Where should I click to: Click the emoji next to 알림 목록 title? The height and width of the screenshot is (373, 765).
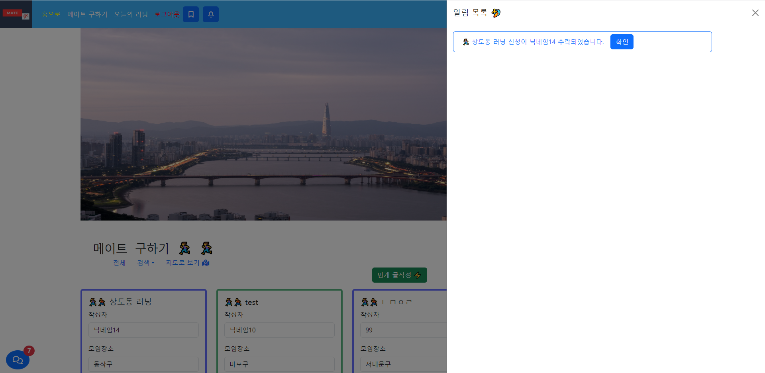496,13
